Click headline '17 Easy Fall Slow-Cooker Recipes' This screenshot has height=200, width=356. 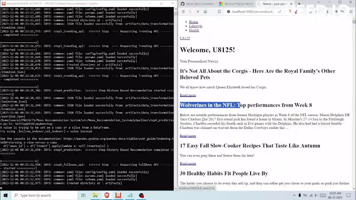tap(250, 146)
